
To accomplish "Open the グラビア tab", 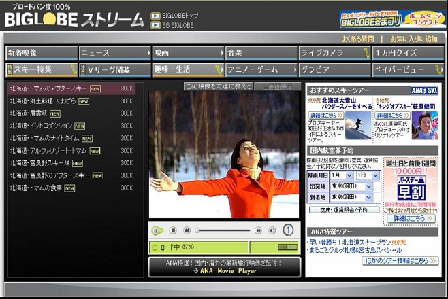I will tap(334, 70).
